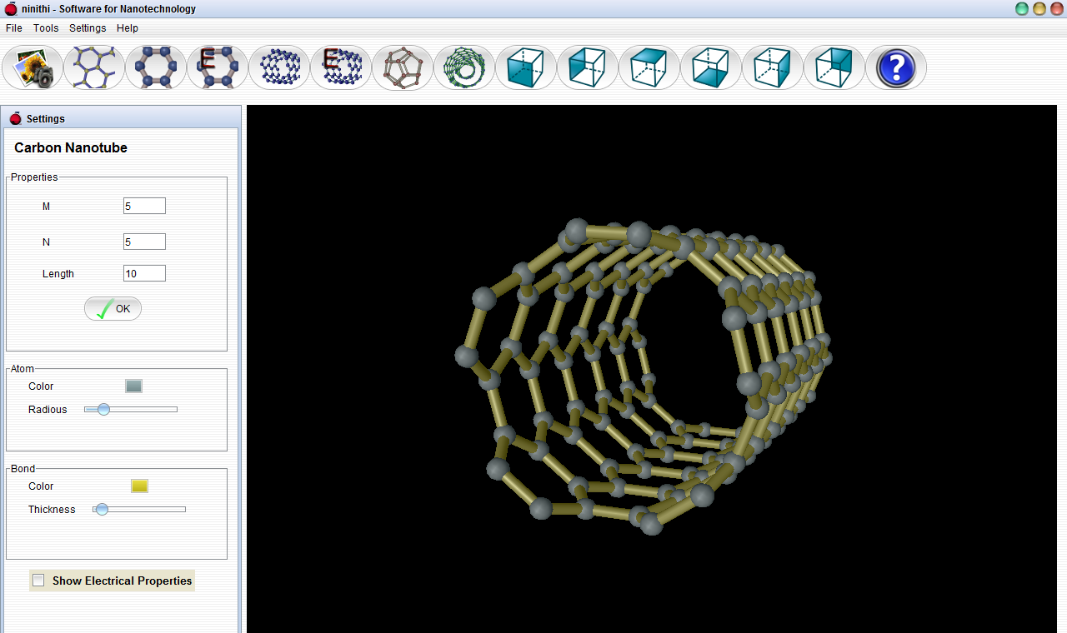The width and height of the screenshot is (1067, 633).
Task: Click the last teal cube view icon
Action: tap(834, 67)
